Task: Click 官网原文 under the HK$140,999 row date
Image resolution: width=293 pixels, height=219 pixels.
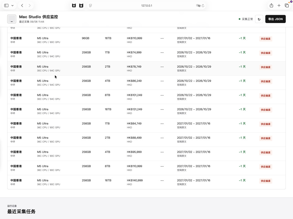Action: (x=181, y=184)
